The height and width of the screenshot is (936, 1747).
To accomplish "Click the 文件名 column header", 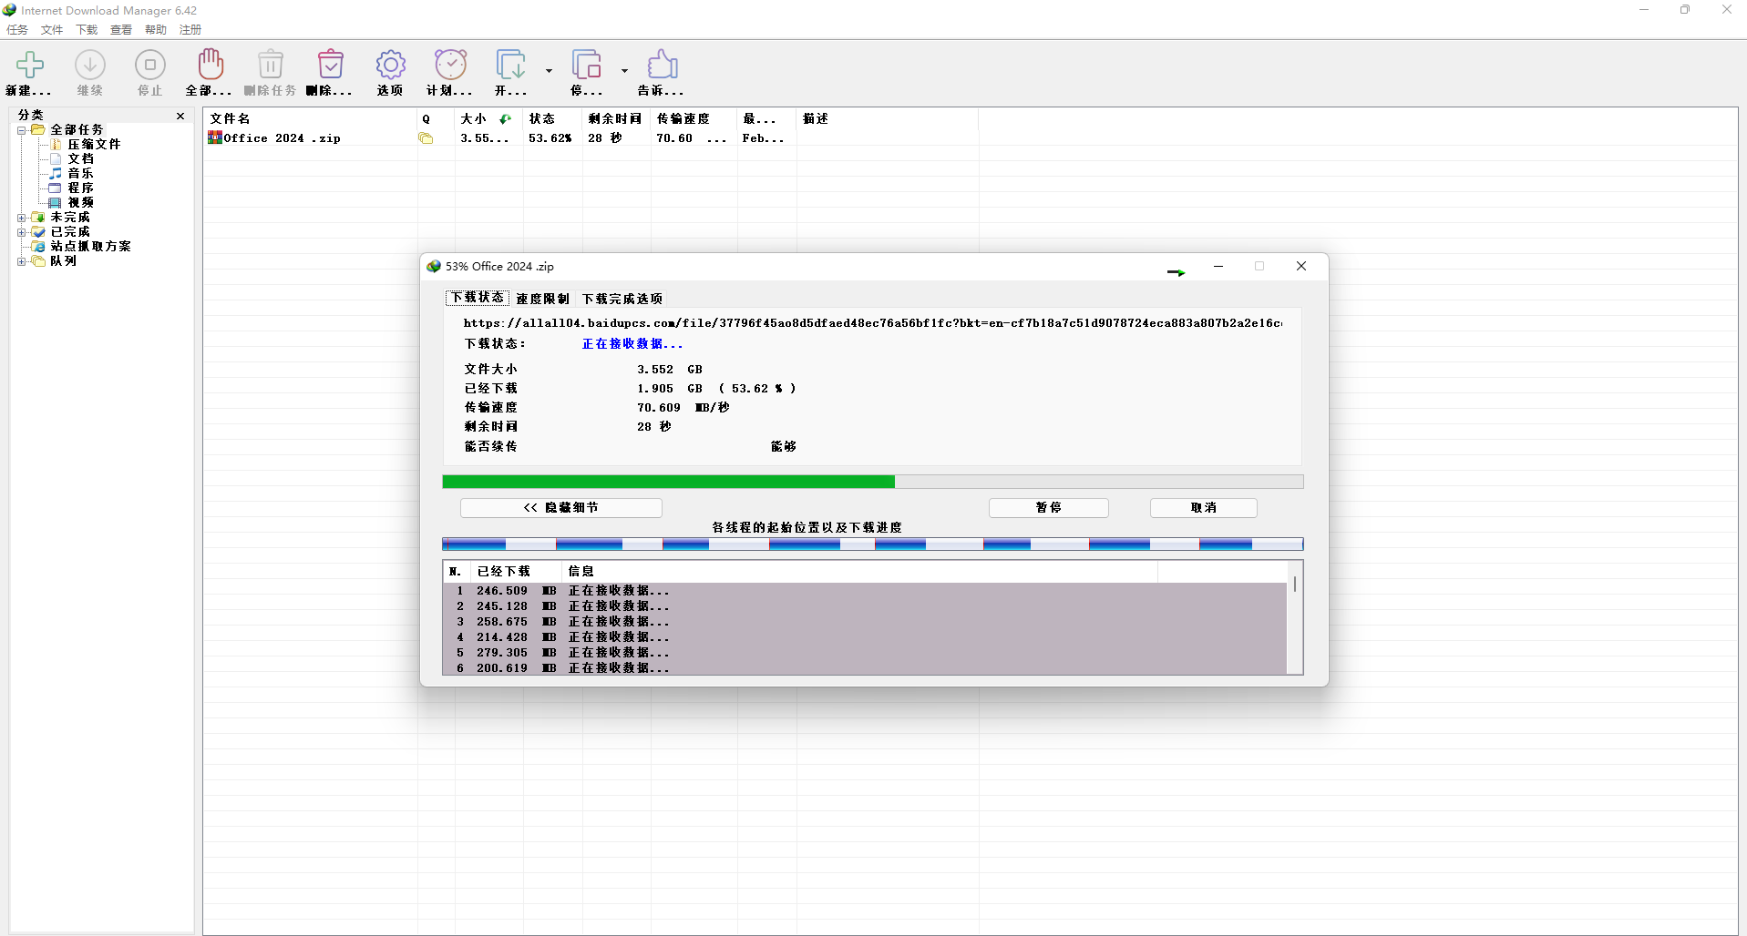I will (311, 119).
